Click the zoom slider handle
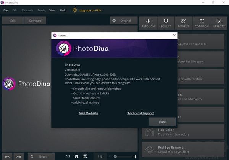Image resolution: width=229 pixels, height=160 pixels. pyautogui.click(x=115, y=157)
